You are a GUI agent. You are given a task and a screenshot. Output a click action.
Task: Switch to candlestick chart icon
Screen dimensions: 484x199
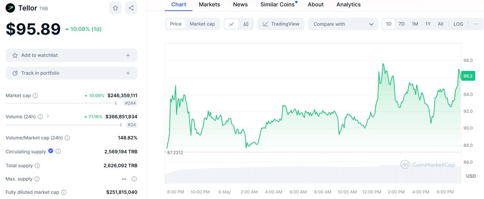tap(246, 24)
